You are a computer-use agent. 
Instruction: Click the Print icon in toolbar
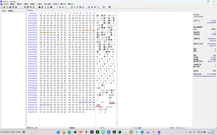[x=10, y=7]
